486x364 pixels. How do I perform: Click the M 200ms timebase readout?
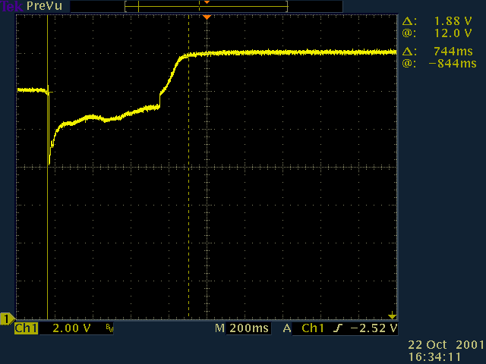[241, 329]
